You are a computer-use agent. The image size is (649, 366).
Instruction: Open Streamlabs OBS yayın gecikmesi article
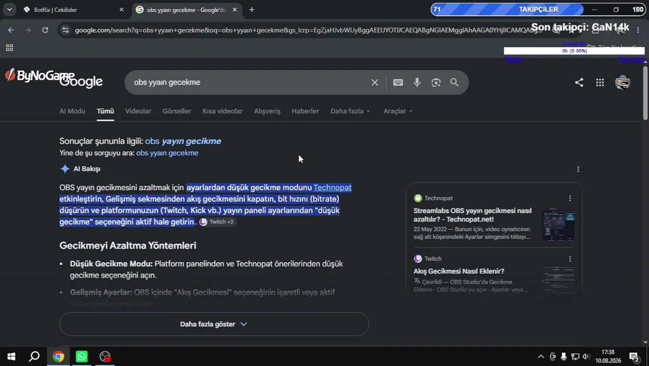pos(472,215)
